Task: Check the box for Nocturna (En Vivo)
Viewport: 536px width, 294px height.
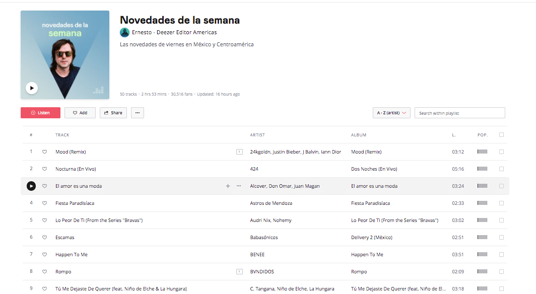Action: 501,169
